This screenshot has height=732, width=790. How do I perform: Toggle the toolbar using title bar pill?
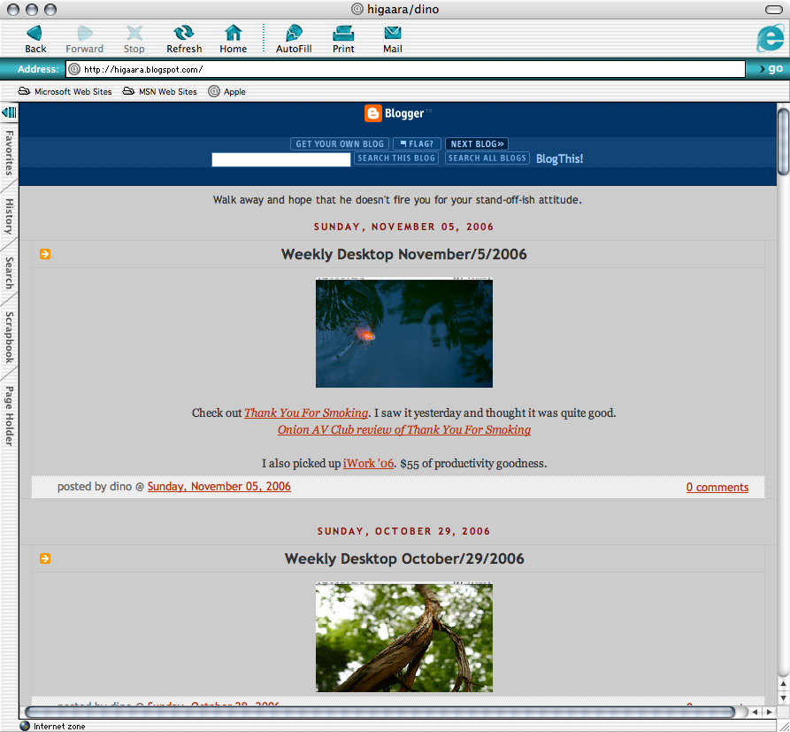[x=773, y=10]
